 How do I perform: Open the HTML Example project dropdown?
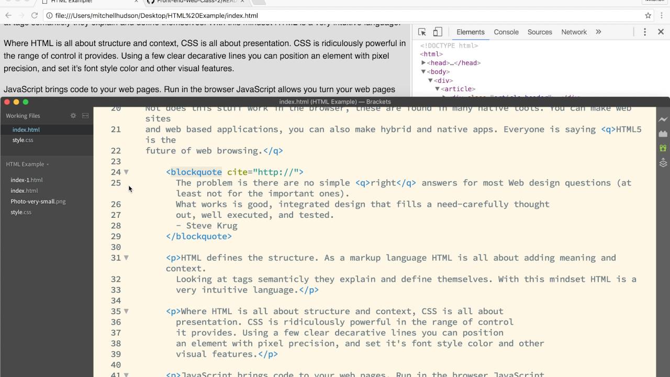click(x=27, y=164)
